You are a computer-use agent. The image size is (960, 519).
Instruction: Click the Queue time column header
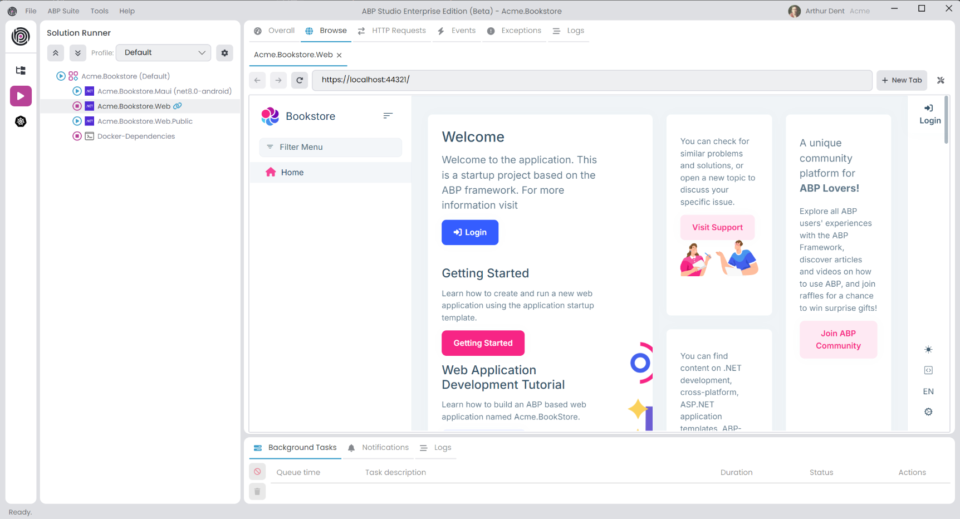298,472
